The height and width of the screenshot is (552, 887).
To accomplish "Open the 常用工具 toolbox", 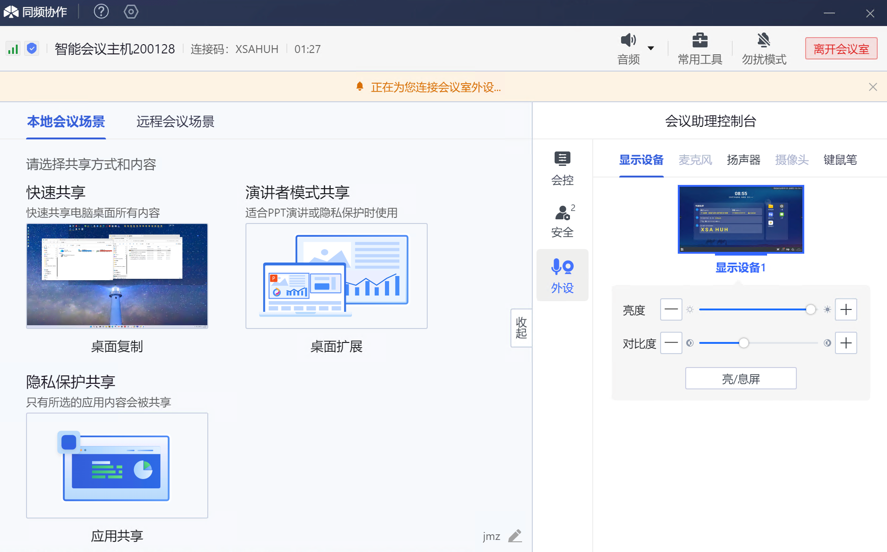I will 700,49.
